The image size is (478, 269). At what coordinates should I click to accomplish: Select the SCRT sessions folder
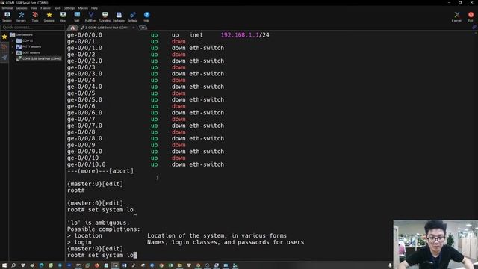28,52
